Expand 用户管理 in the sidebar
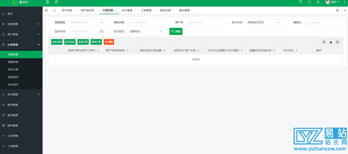Viewport: 348px width, 154px height. [x=21, y=34]
